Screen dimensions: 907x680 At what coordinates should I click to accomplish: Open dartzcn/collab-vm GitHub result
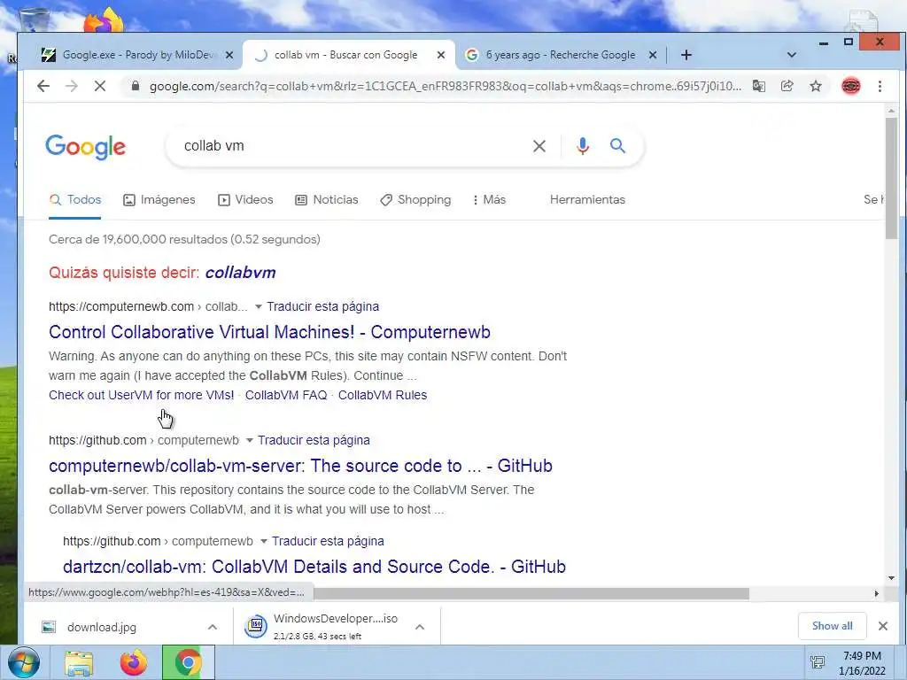coord(314,566)
